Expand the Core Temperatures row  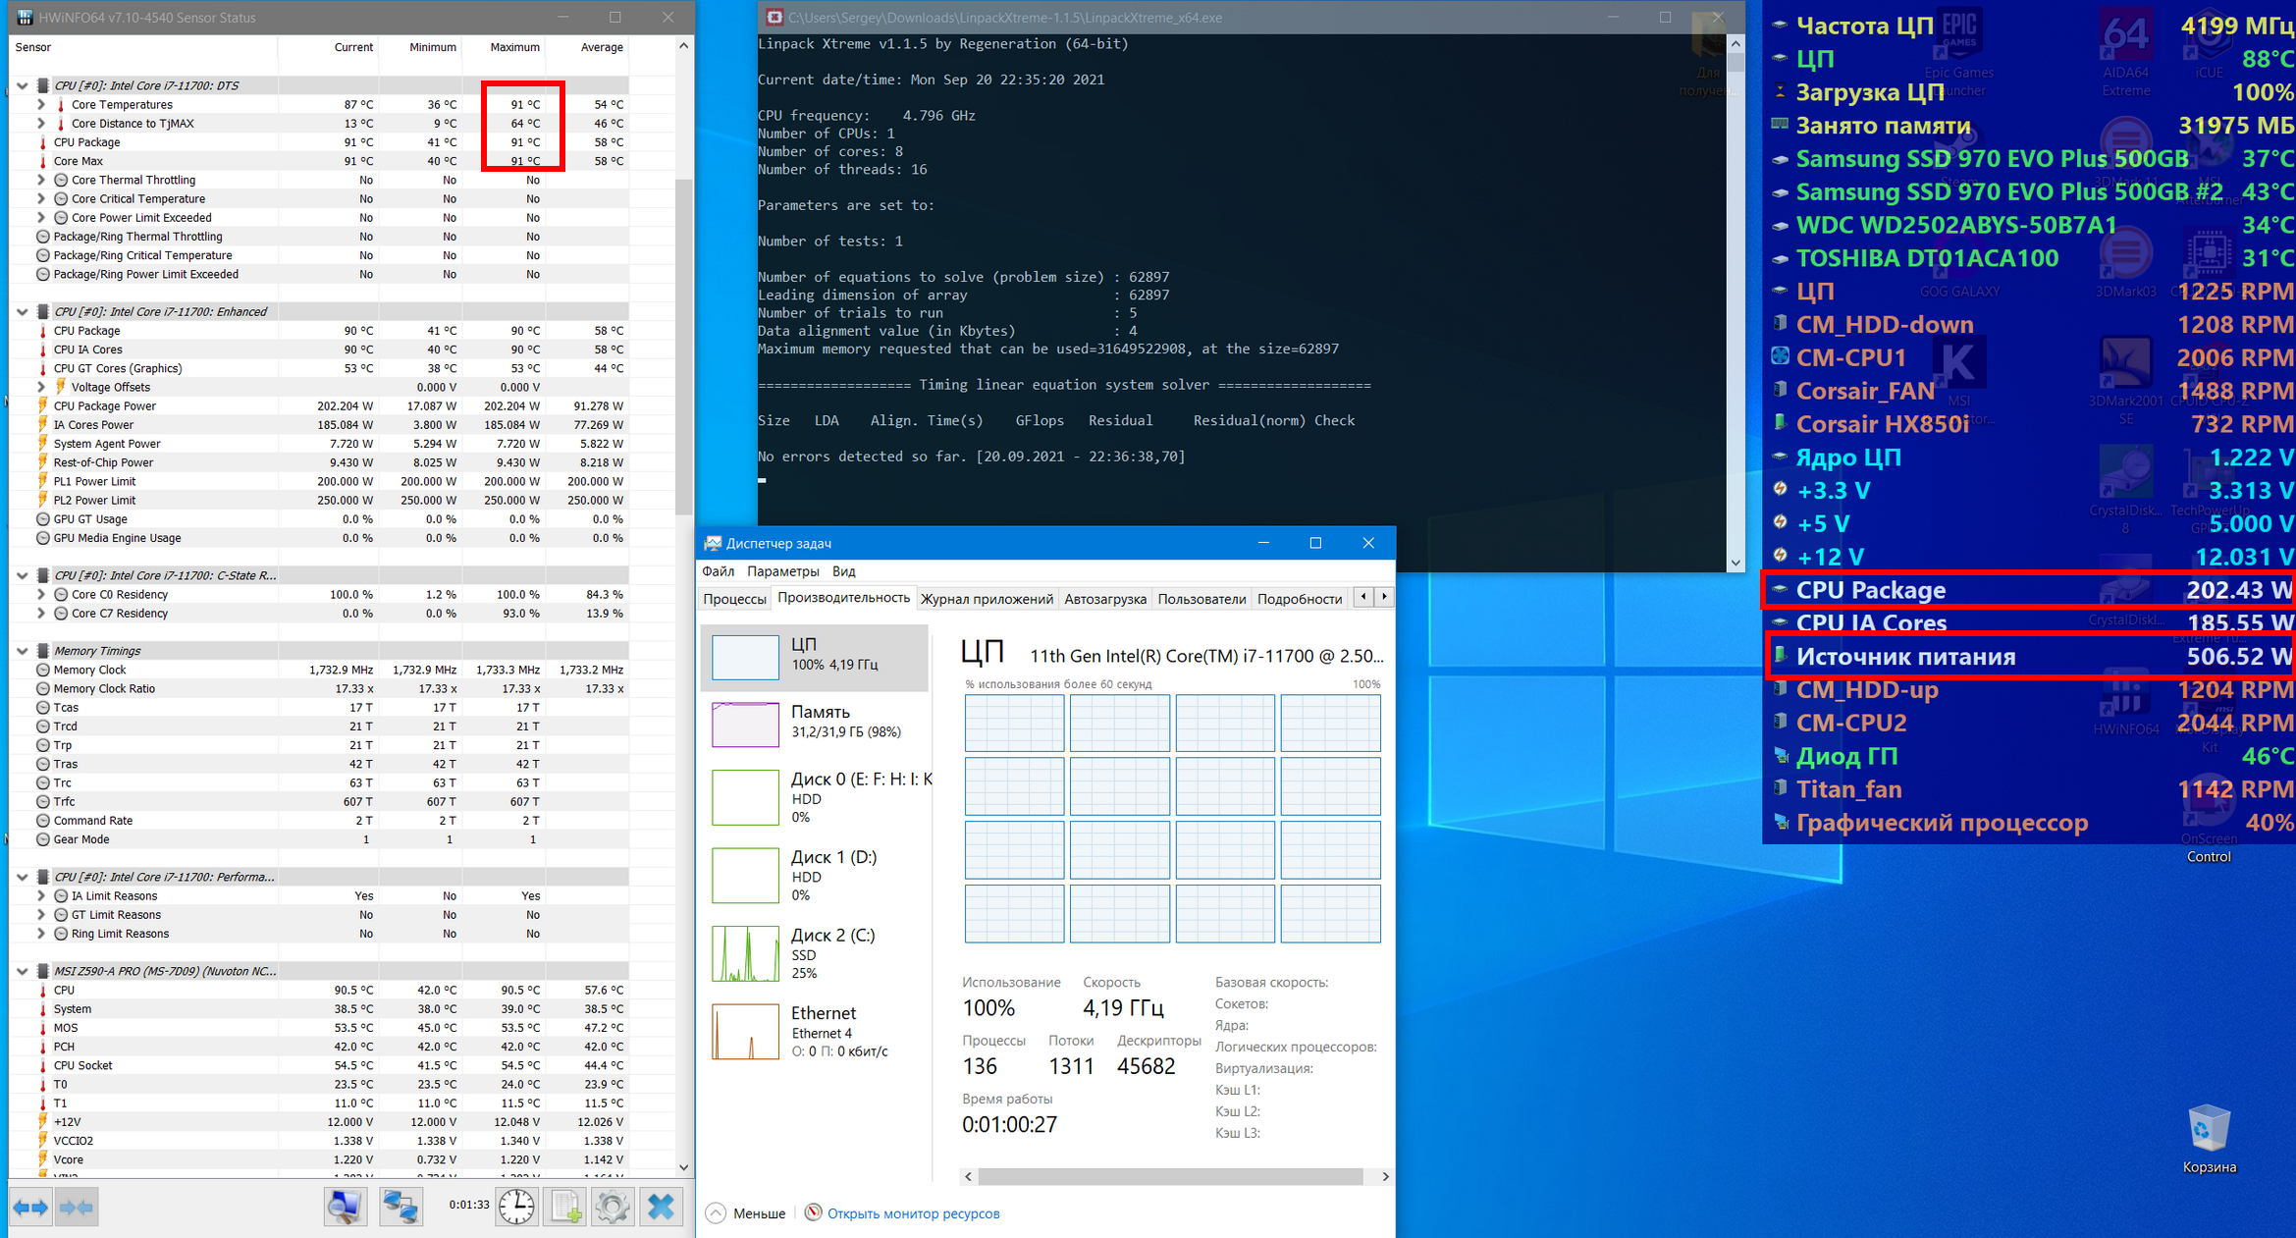point(41,104)
